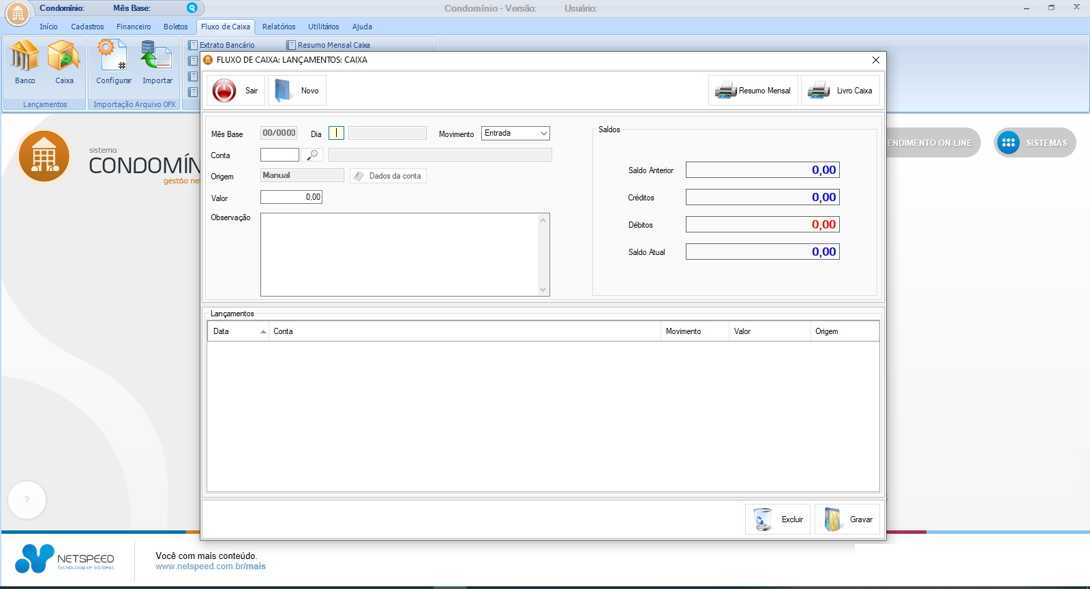The width and height of the screenshot is (1090, 589).
Task: Open the Financeiro menu tab
Action: [134, 27]
